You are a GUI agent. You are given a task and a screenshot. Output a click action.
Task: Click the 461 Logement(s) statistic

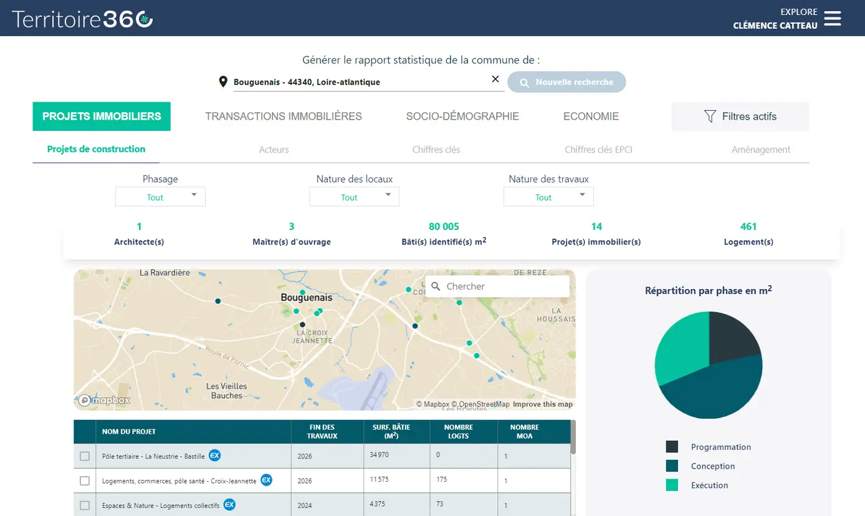pyautogui.click(x=748, y=234)
